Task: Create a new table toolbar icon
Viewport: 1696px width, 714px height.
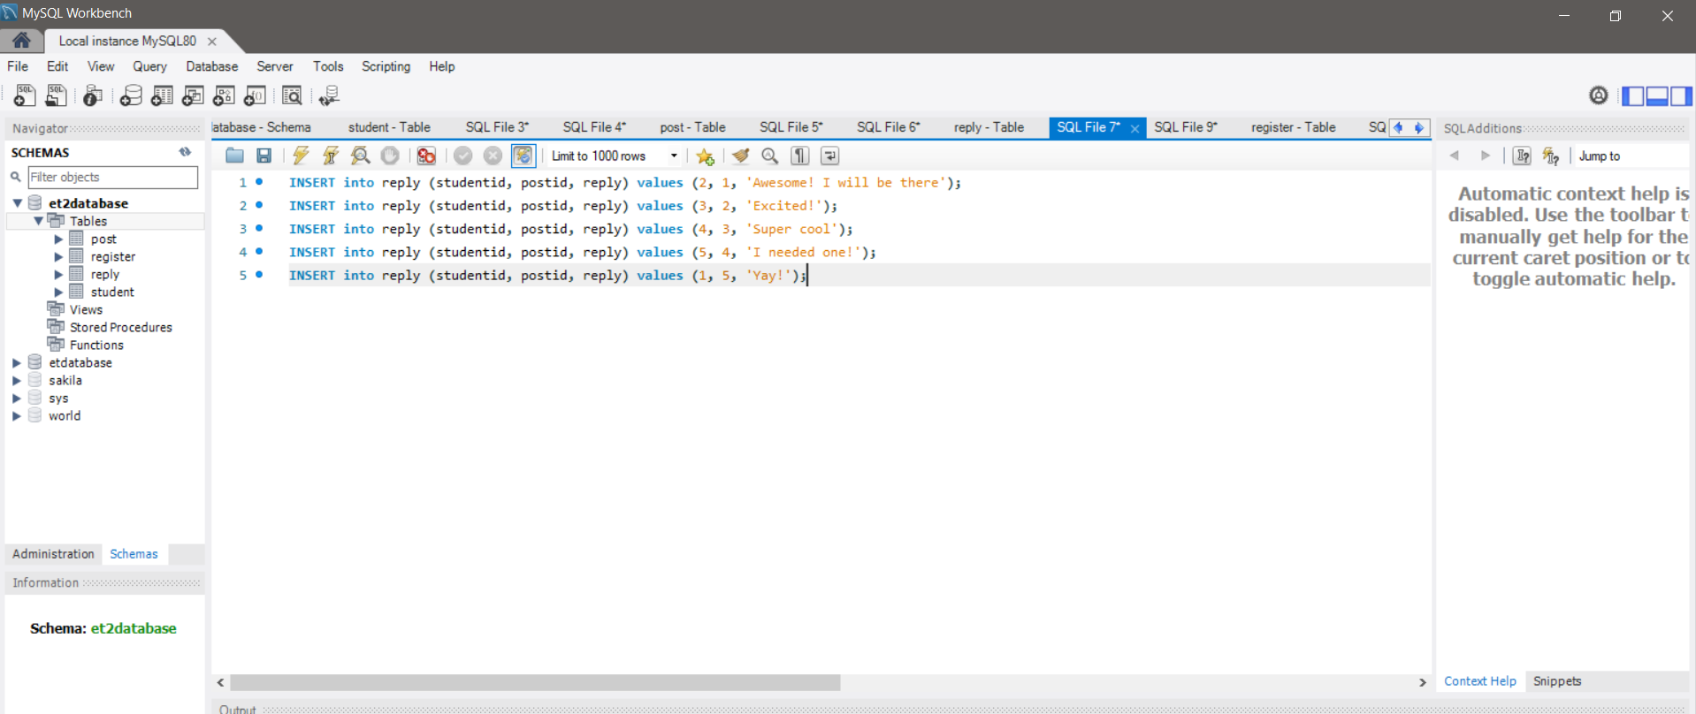Action: (162, 95)
